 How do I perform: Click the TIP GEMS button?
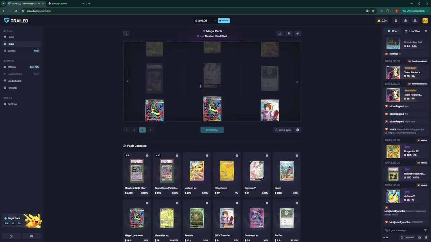[x=407, y=238]
